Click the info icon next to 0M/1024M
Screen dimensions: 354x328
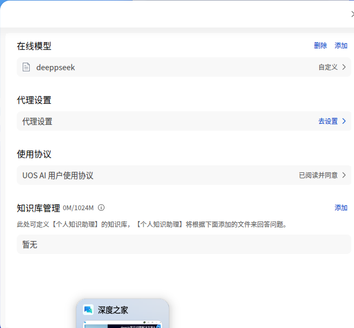[x=101, y=207]
